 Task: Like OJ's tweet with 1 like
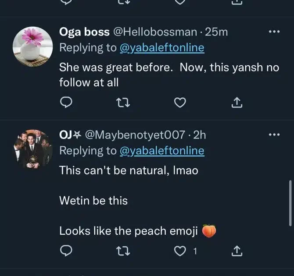(179, 251)
